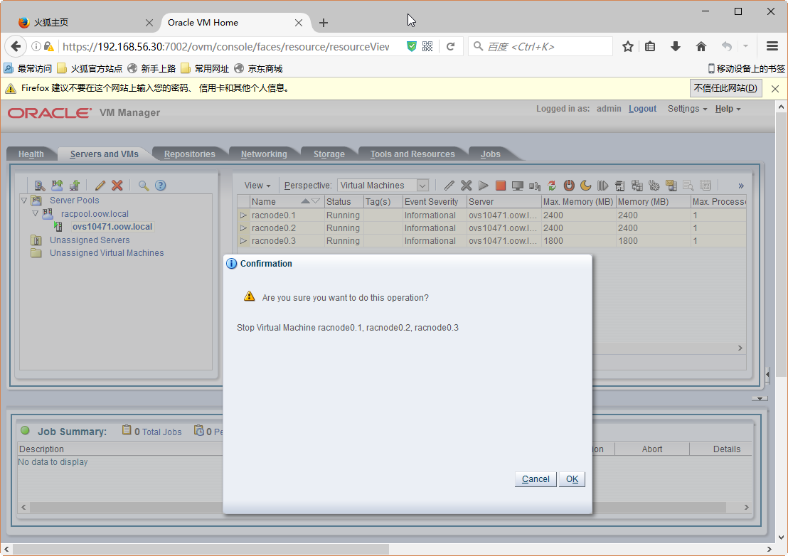The height and width of the screenshot is (556, 788).
Task: Switch to the Storage tab
Action: coord(329,154)
